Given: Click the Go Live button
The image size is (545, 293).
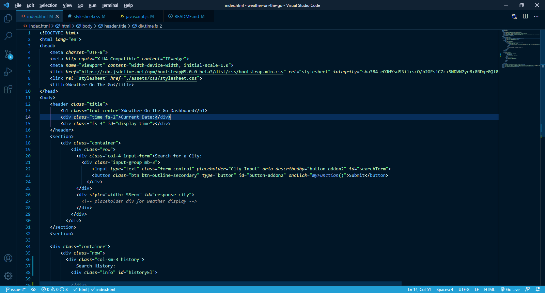Looking at the screenshot, I should tap(510, 290).
